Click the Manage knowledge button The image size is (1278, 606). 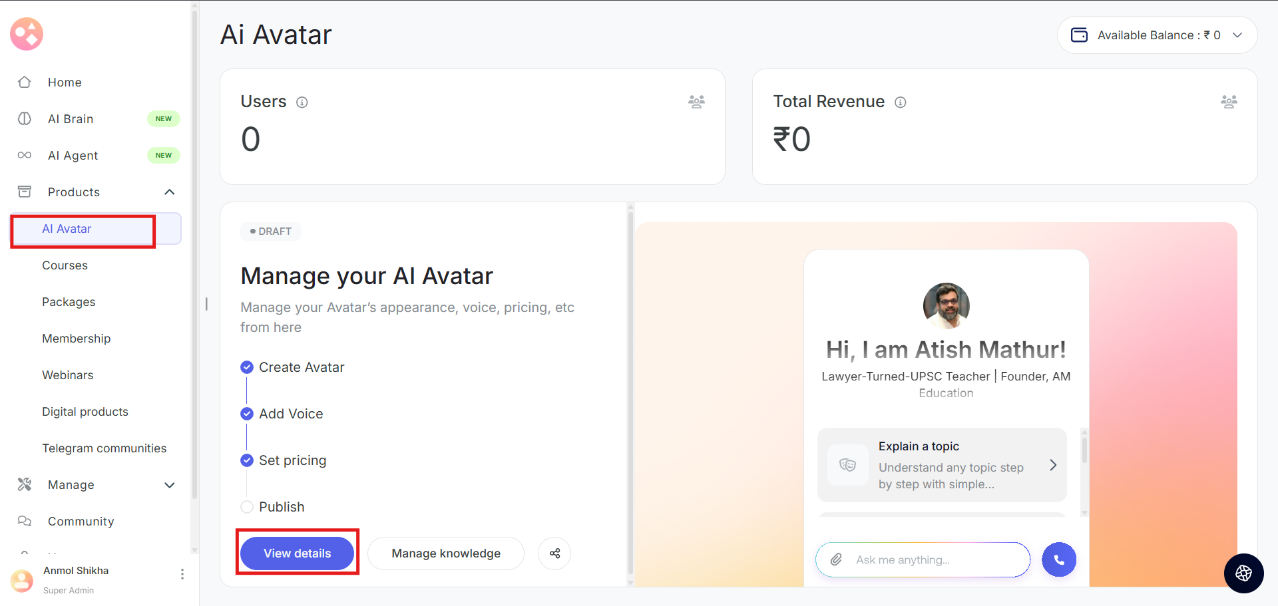446,553
